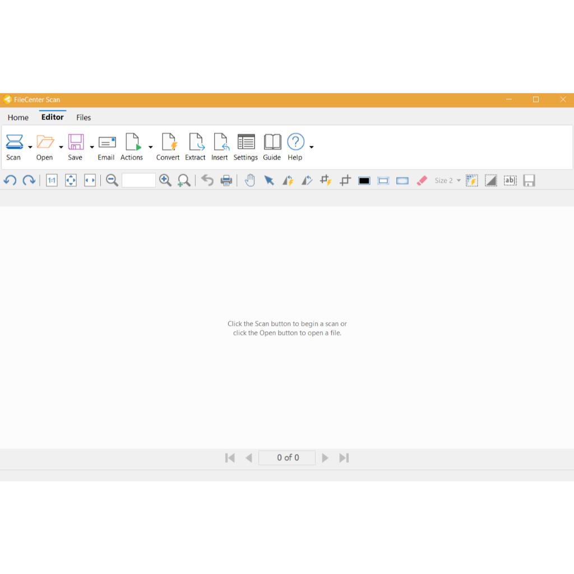
Task: Click the Extract pages icon
Action: 196,142
